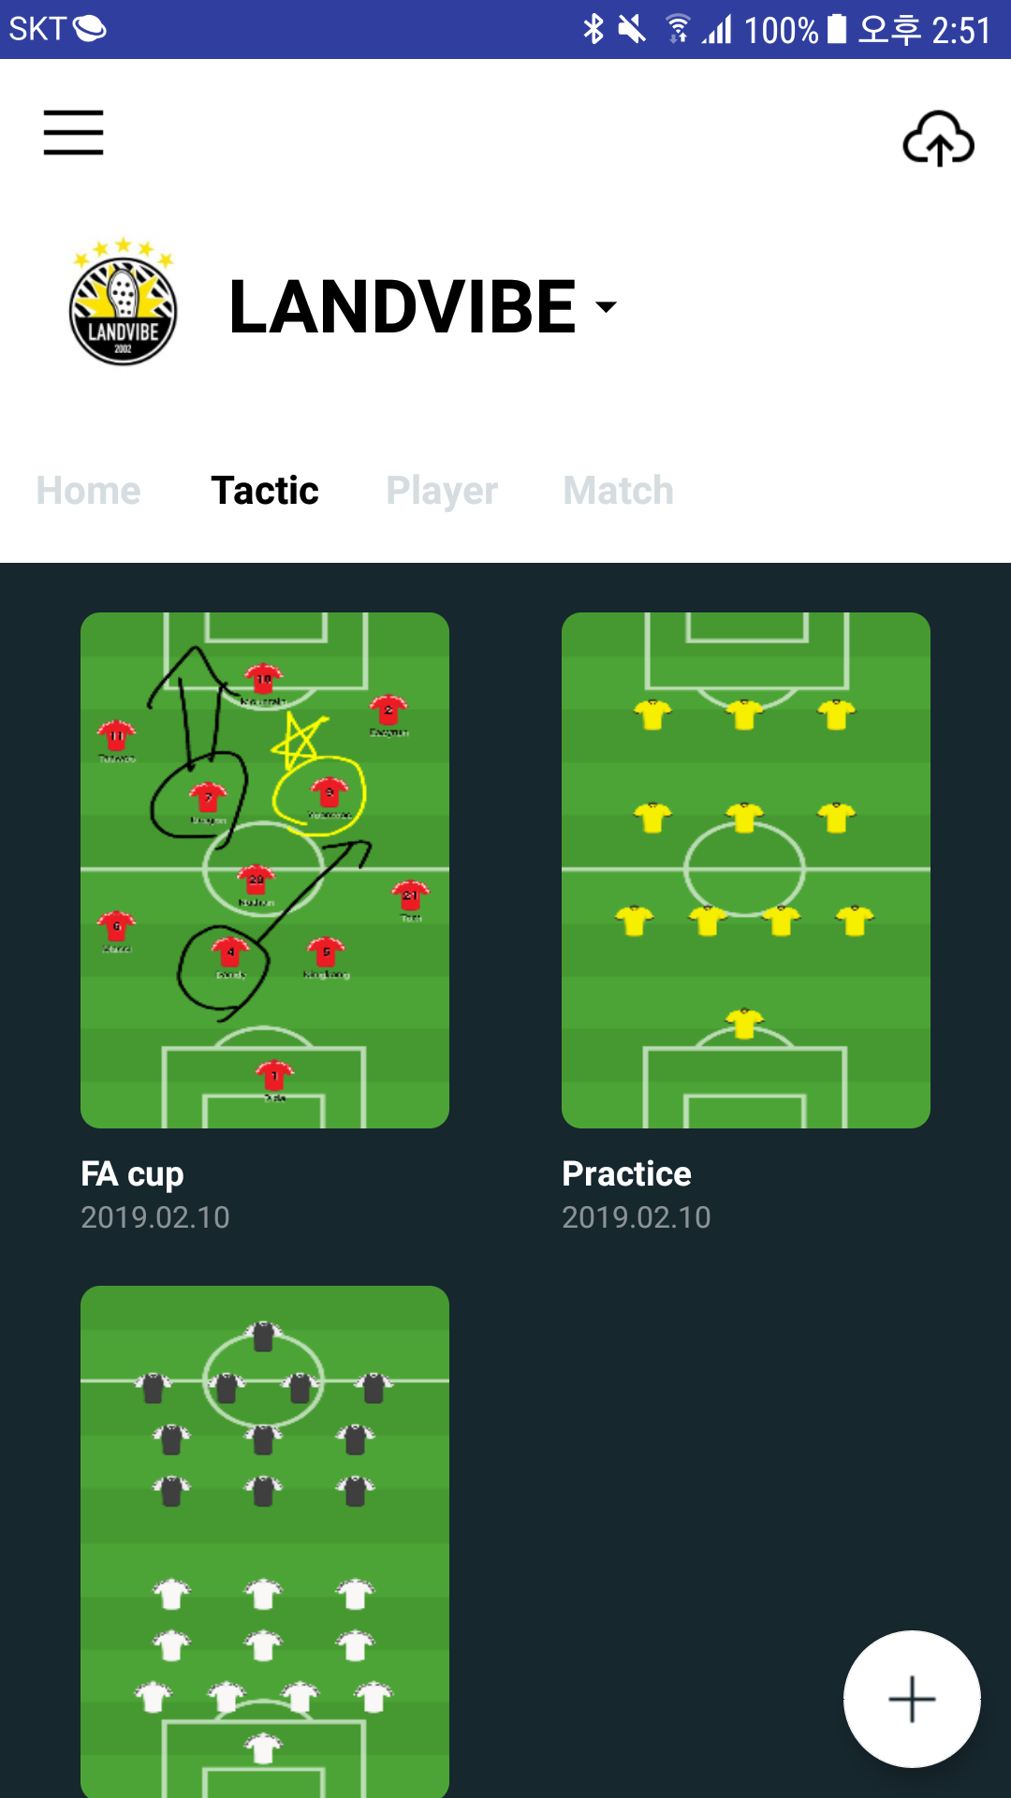1011x1798 pixels.
Task: Tap the Practice title label
Action: tap(626, 1173)
